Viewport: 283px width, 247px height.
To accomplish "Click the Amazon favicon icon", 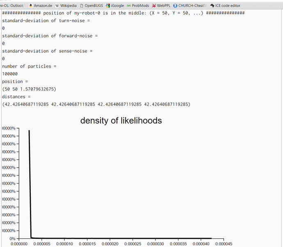I will tap(31, 6).
